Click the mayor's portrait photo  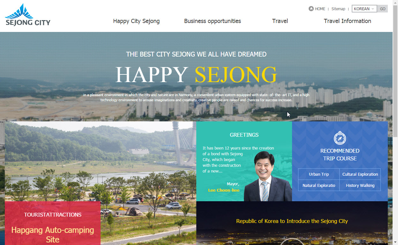pyautogui.click(x=267, y=176)
